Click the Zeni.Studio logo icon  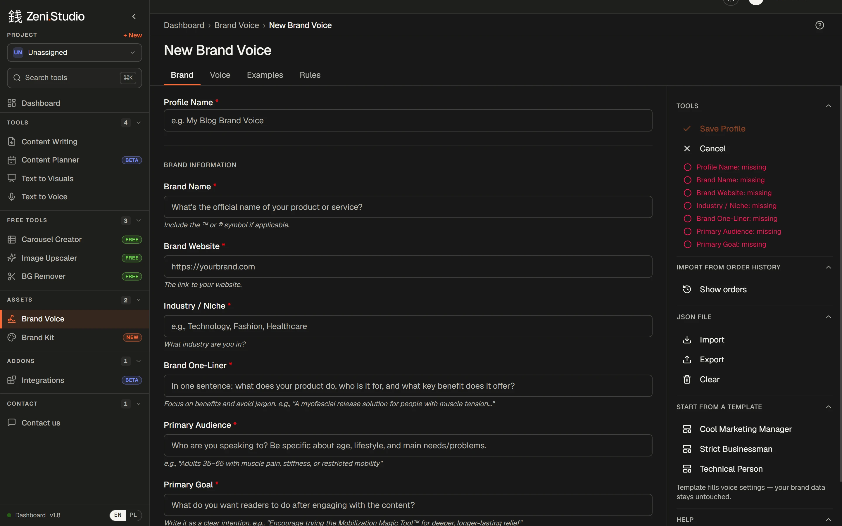coord(15,16)
